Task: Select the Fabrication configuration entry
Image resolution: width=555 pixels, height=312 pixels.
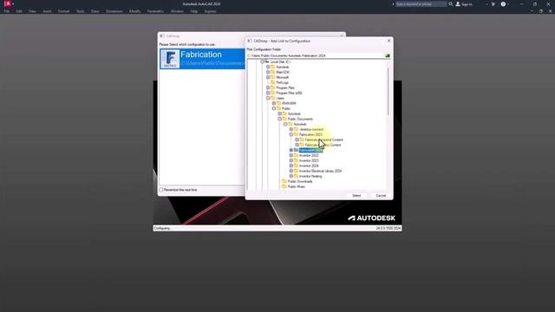Action: coord(202,59)
